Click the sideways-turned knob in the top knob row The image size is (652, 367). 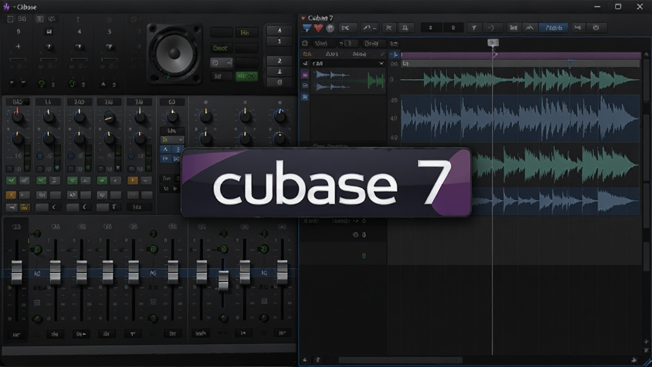pos(109,118)
